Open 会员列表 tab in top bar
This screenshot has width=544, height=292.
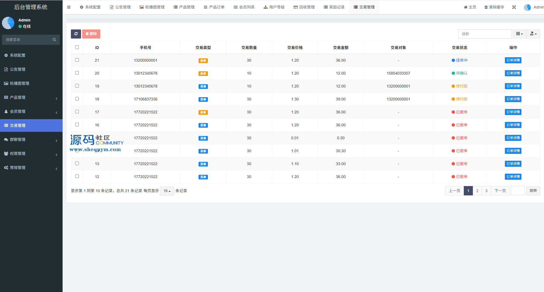(244, 7)
